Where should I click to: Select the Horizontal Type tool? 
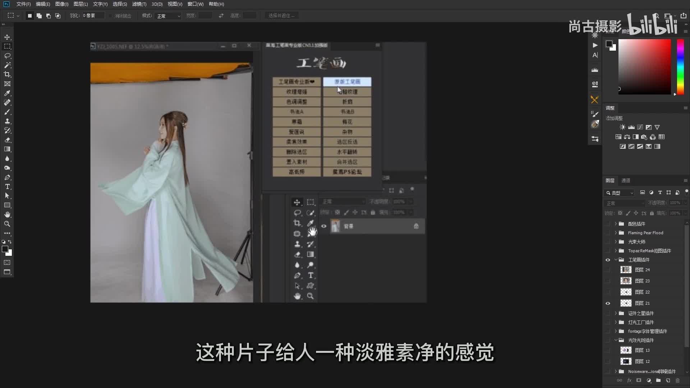coord(7,186)
